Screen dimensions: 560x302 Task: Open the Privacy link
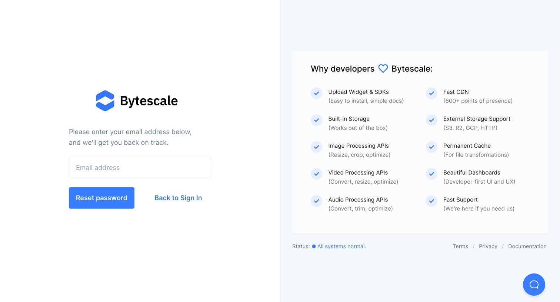pos(488,246)
